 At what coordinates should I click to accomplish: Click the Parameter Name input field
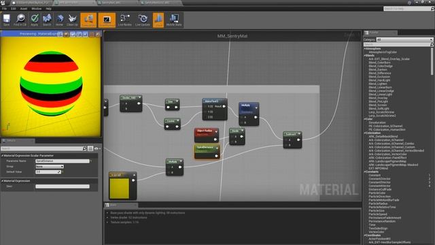(x=63, y=161)
